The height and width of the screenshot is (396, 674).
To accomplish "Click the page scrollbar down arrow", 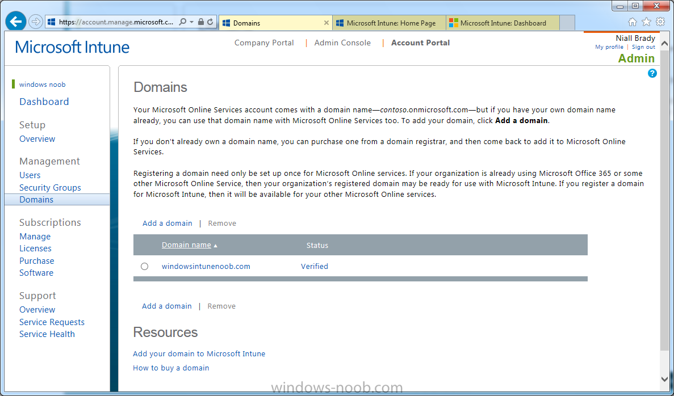I will pos(664,379).
